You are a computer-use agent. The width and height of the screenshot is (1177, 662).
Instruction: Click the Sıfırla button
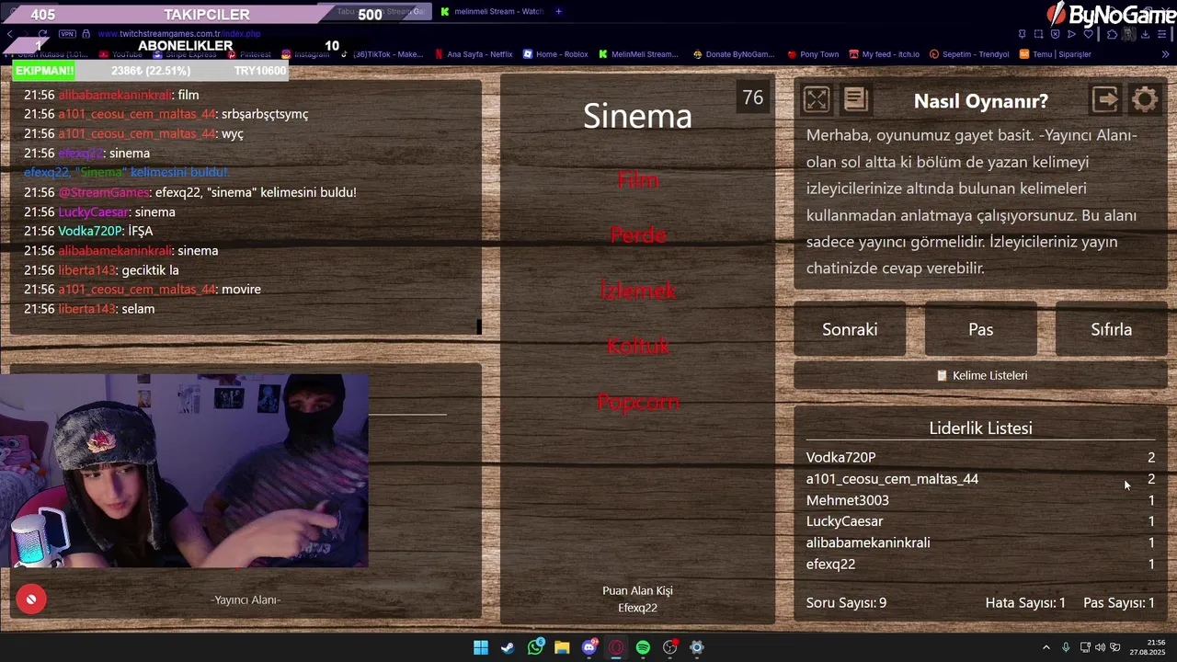[1111, 329]
